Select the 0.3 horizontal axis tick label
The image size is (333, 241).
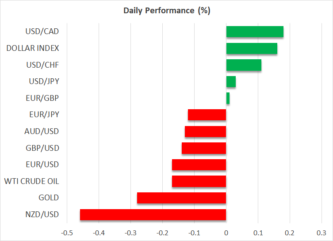[322, 233]
